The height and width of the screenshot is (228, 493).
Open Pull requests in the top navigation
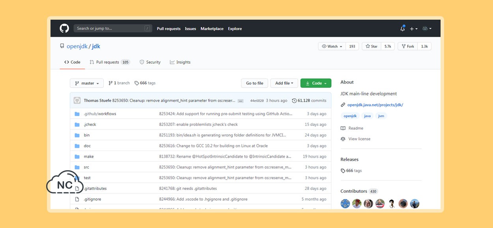click(168, 29)
